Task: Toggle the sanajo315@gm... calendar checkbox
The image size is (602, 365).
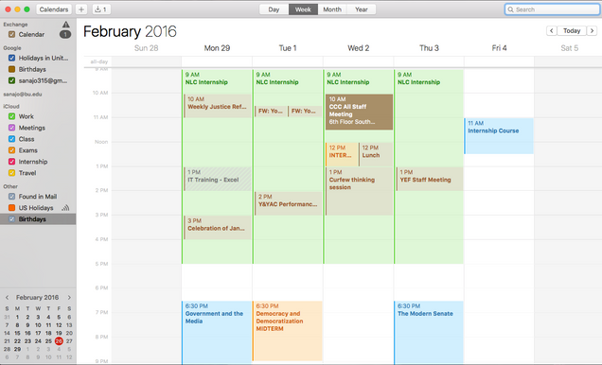Action: pos(11,80)
